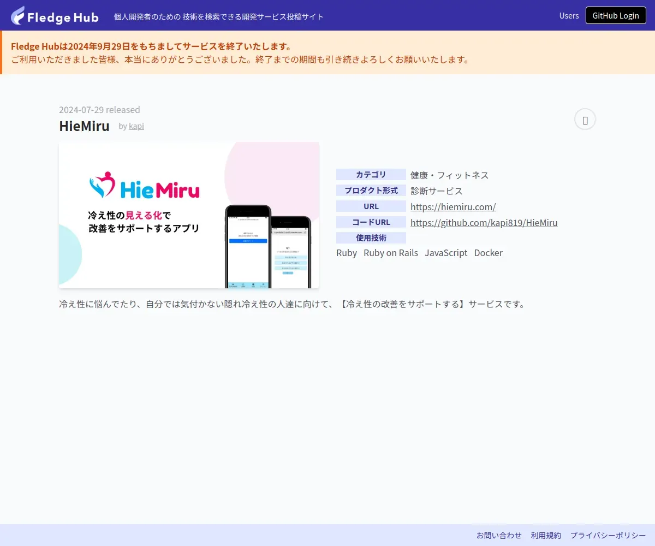
Task: Click the site tagline in the header
Action: point(218,17)
